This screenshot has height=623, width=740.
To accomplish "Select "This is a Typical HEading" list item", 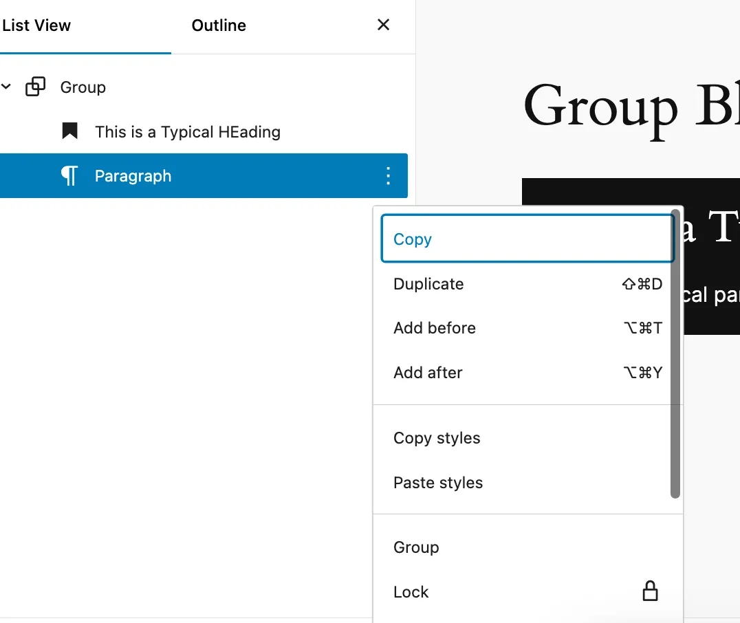I will [187, 132].
